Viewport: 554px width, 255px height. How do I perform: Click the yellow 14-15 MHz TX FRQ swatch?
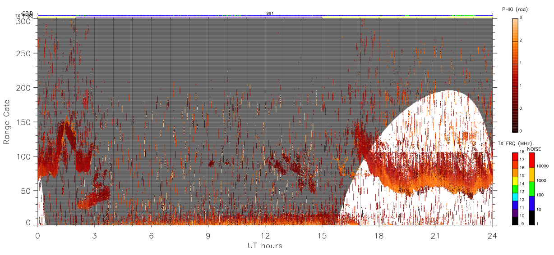[515, 181]
